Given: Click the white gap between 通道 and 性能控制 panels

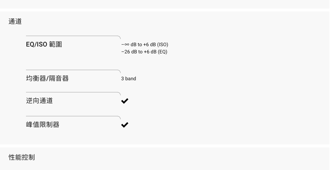Looking at the screenshot, I should pyautogui.click(x=165, y=146).
